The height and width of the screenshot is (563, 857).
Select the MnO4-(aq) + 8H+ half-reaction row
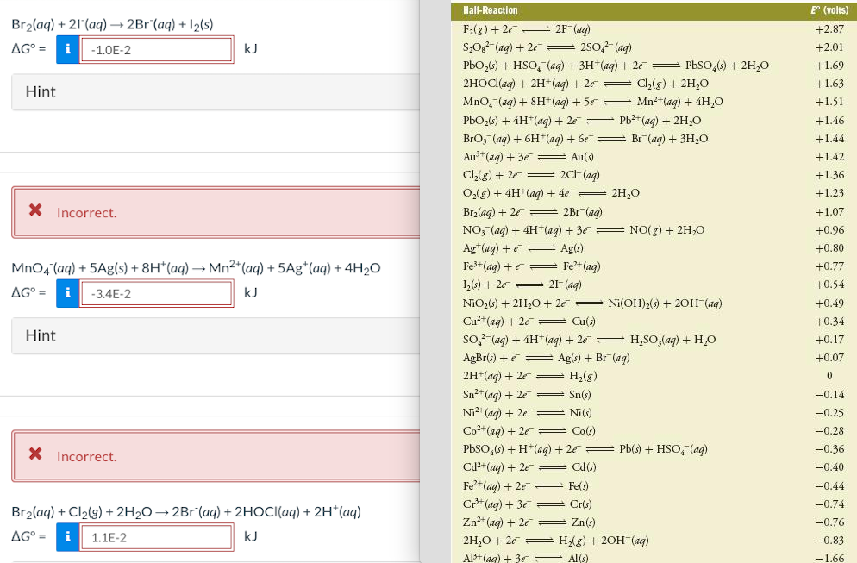654,102
